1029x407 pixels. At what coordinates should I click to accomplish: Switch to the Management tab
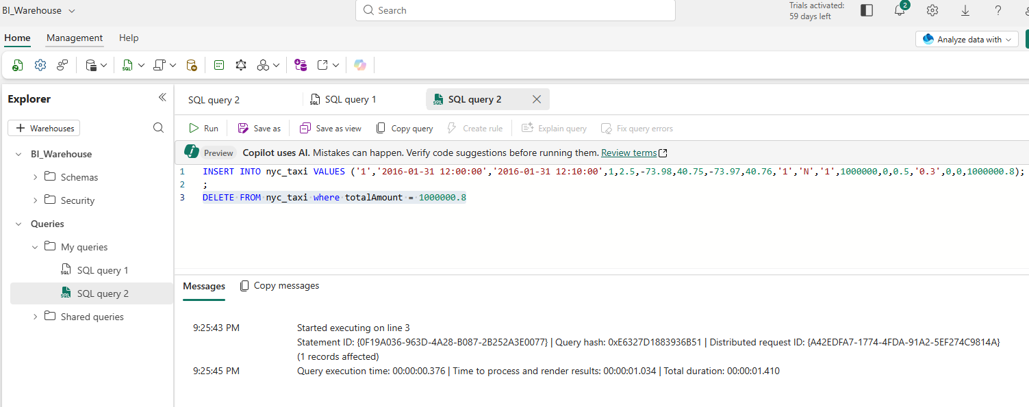tap(75, 38)
